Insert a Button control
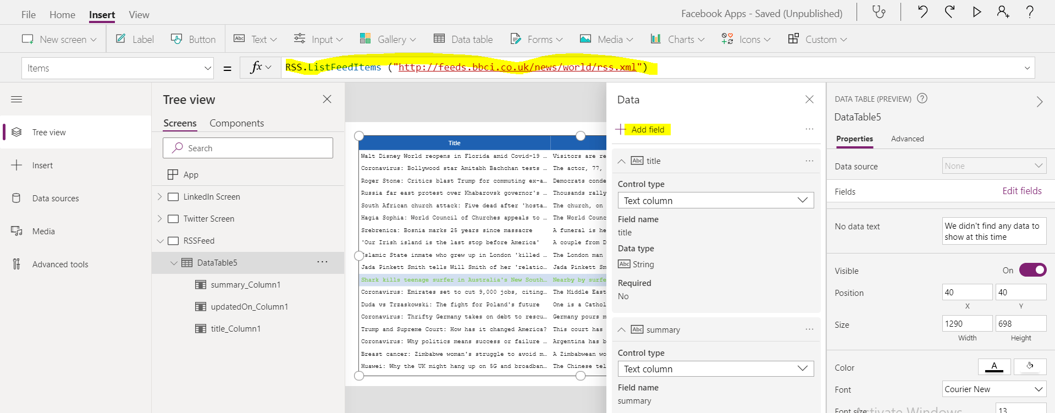 point(193,39)
